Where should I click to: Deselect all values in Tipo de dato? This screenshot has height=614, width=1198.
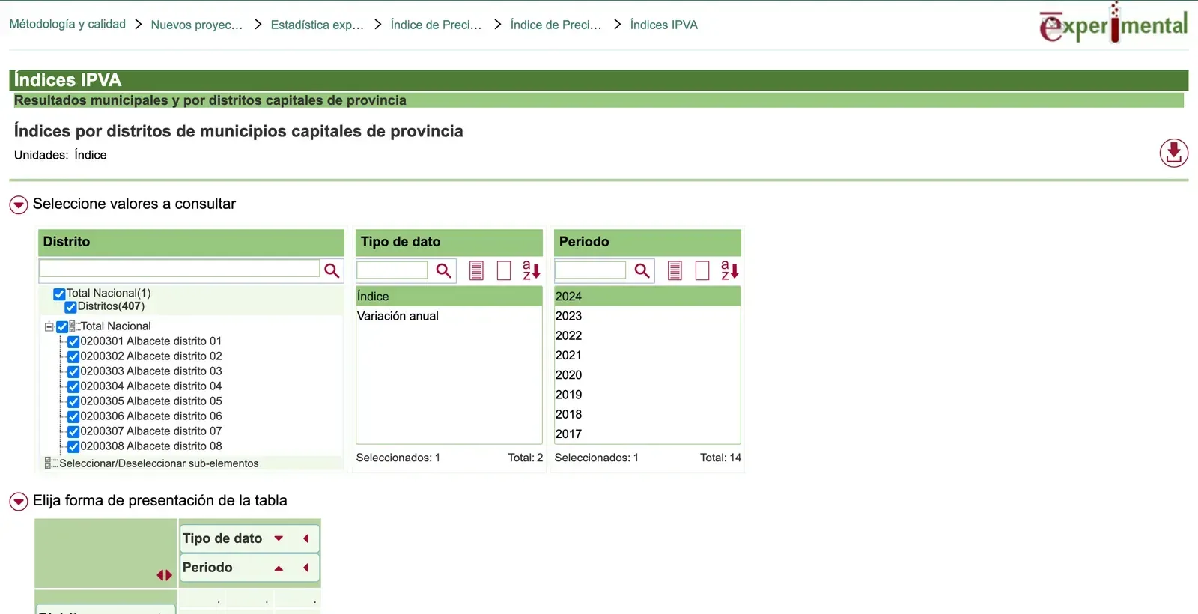(504, 270)
